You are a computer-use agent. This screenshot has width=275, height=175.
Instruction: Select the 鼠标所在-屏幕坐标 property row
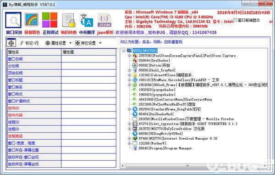61,164
